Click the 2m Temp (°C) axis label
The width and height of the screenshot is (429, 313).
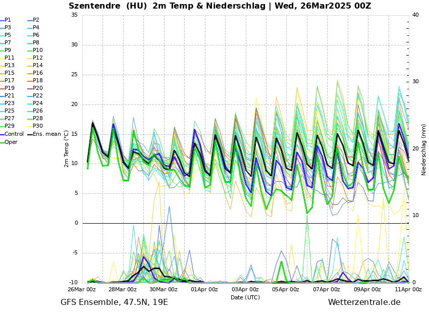coord(67,148)
